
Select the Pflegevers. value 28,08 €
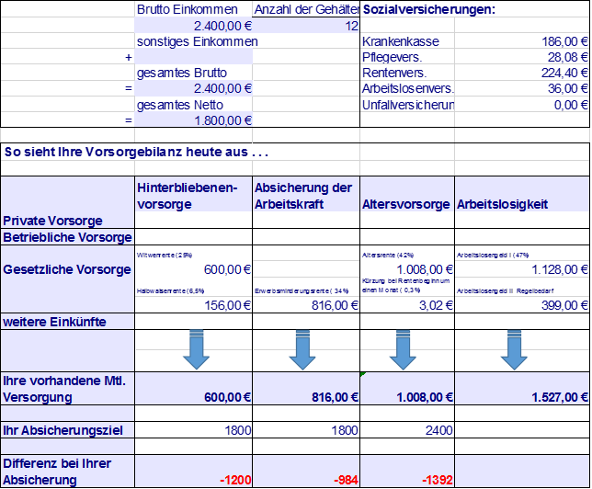point(568,57)
